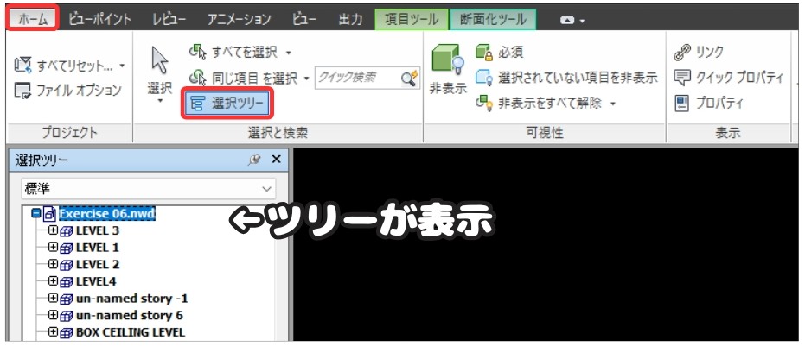Toggle the 選択ツリー button

point(227,104)
